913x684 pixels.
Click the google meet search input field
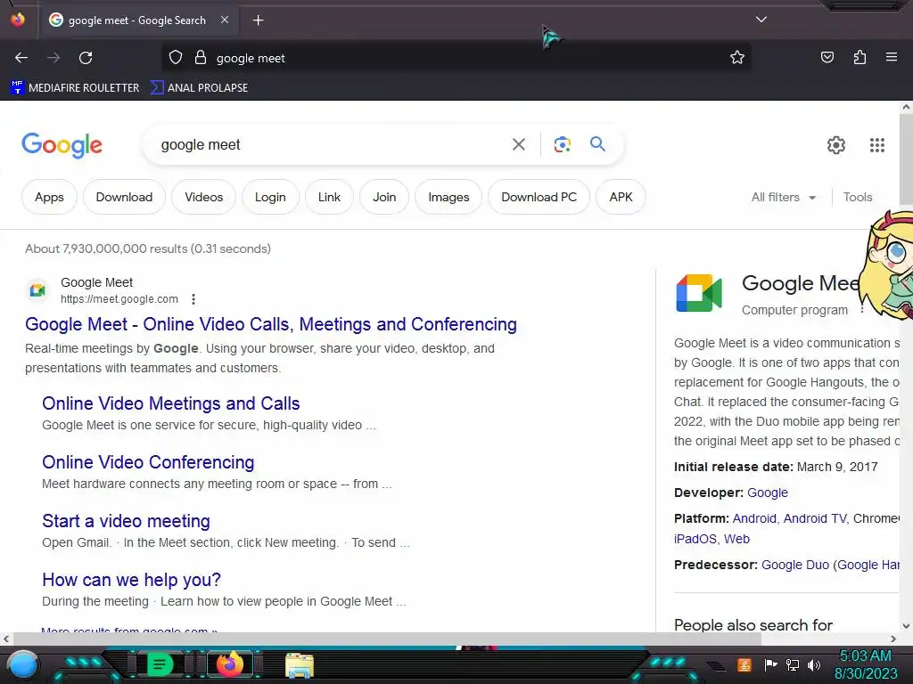coord(329,145)
